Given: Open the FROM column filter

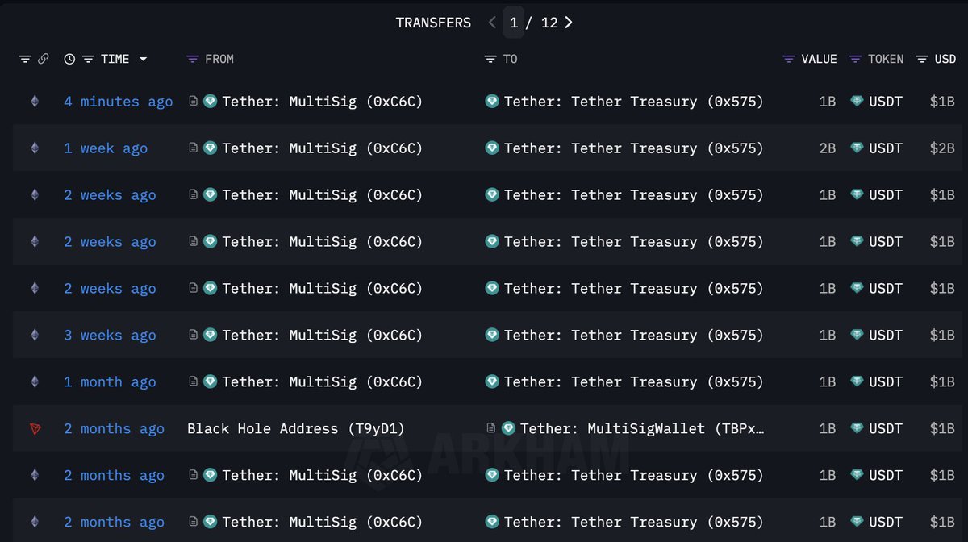Looking at the screenshot, I should point(192,59).
